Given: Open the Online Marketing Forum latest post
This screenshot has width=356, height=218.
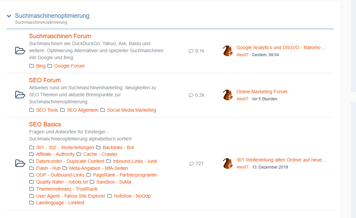Looking at the screenshot, I should point(262,92).
